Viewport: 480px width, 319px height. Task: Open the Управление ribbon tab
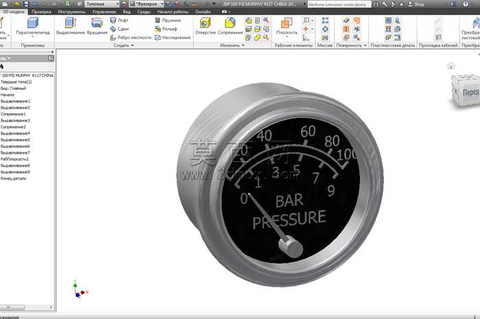click(104, 12)
